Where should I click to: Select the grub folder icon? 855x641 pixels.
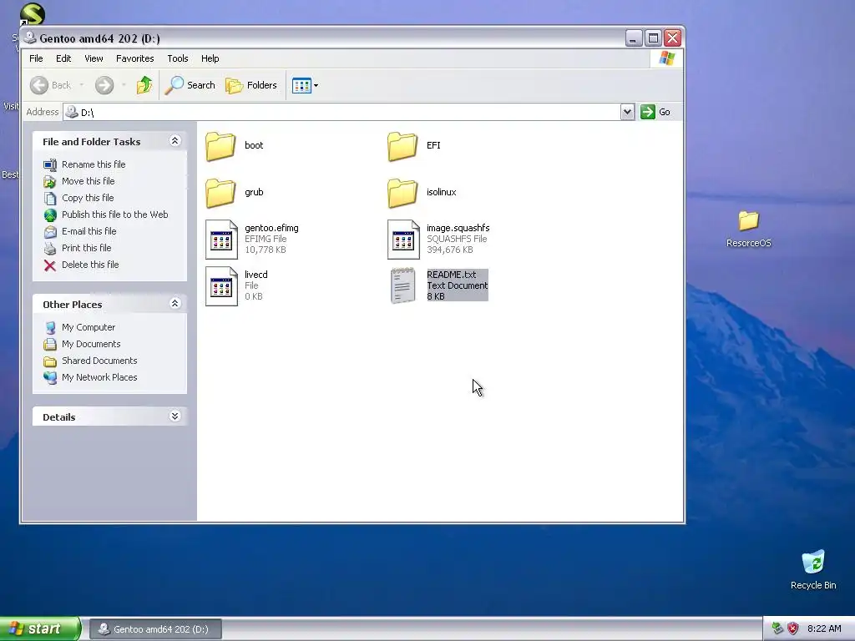[x=220, y=193]
